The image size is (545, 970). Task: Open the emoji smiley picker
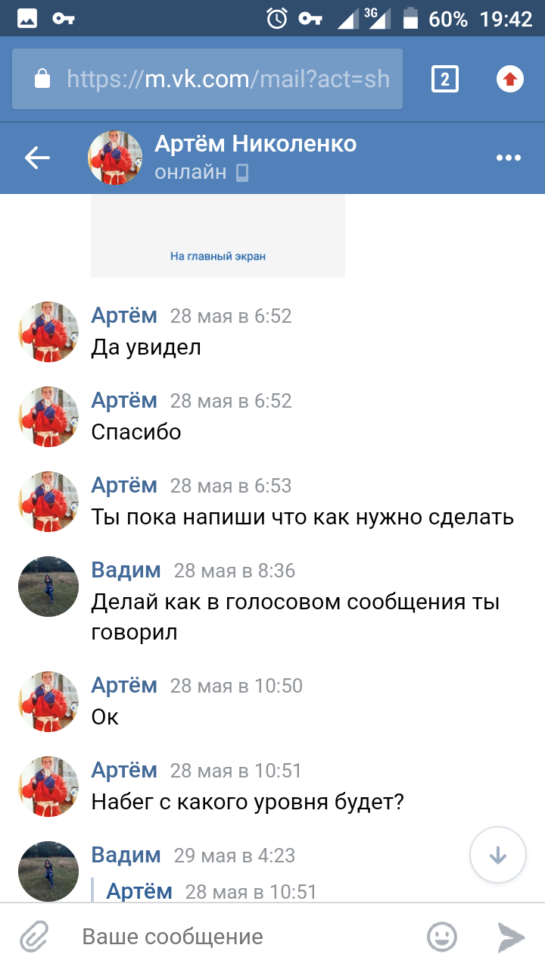point(442,937)
